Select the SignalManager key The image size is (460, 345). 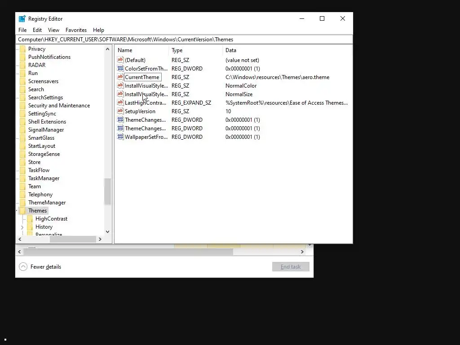click(46, 130)
